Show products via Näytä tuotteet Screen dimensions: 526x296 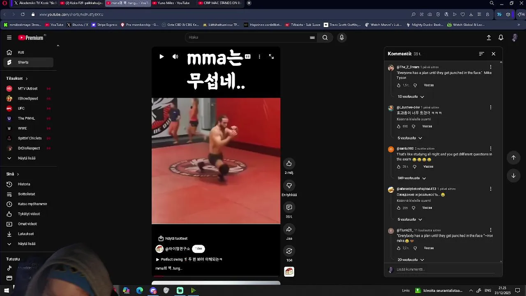click(x=173, y=238)
